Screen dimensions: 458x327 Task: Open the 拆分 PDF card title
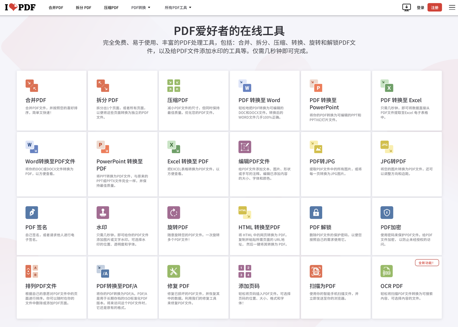coord(107,100)
